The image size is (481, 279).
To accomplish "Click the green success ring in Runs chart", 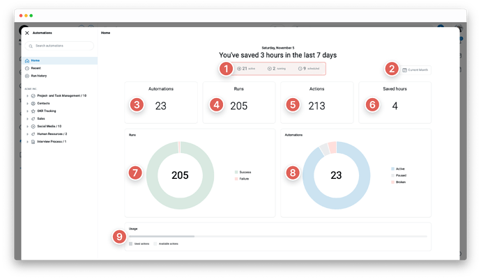I will tap(180, 204).
